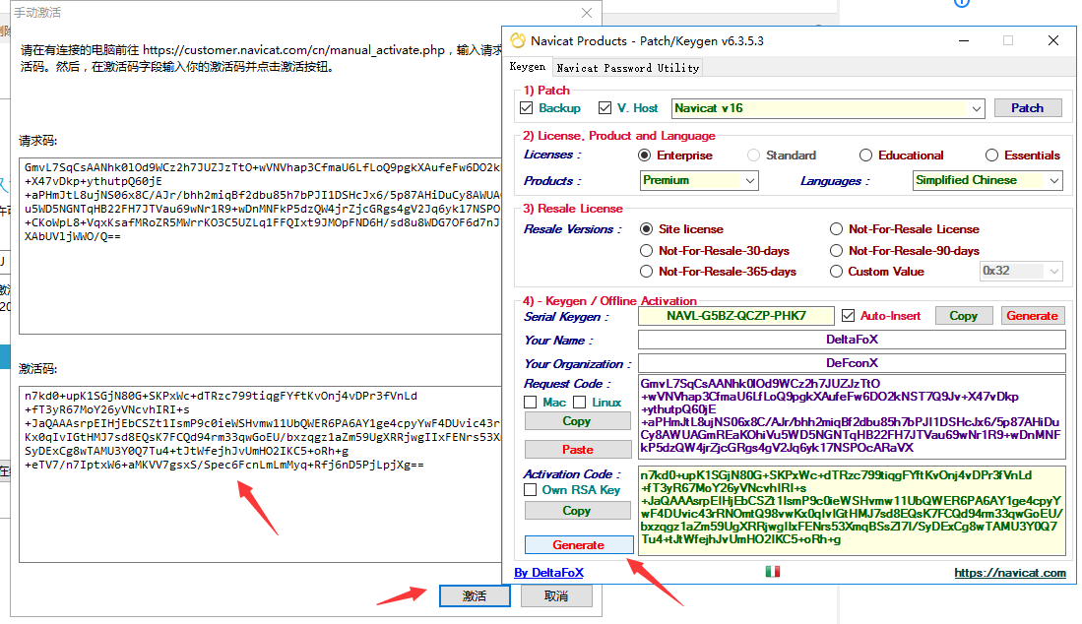Click the Navicat Products title bar icon
Viewport: 1082px width, 624px height.
[518, 41]
